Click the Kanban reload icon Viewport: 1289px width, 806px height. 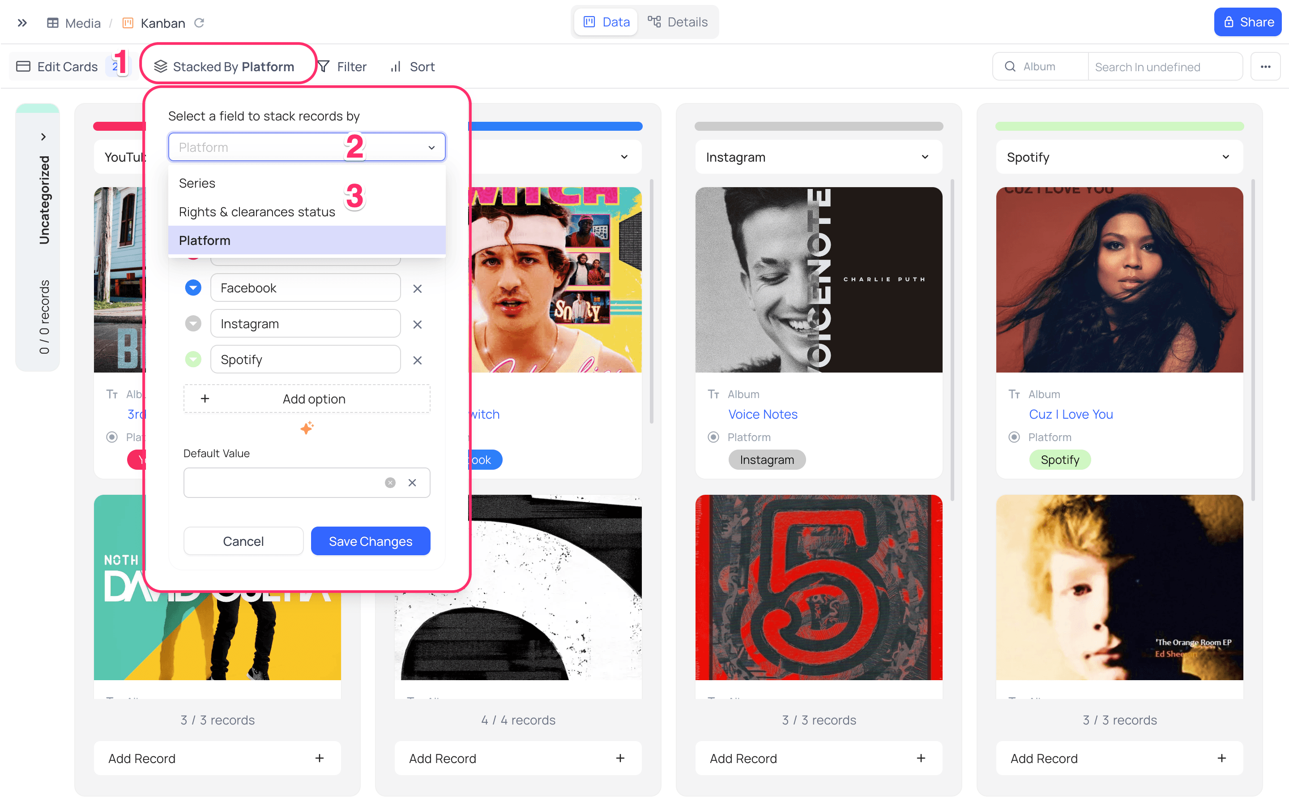[x=199, y=23]
